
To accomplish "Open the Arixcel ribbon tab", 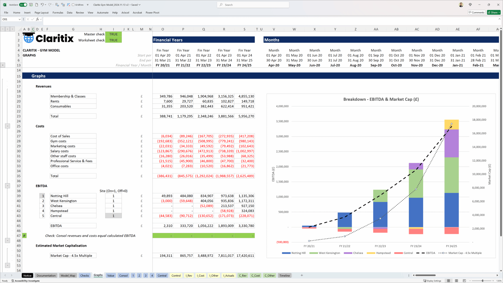I will (125, 13).
